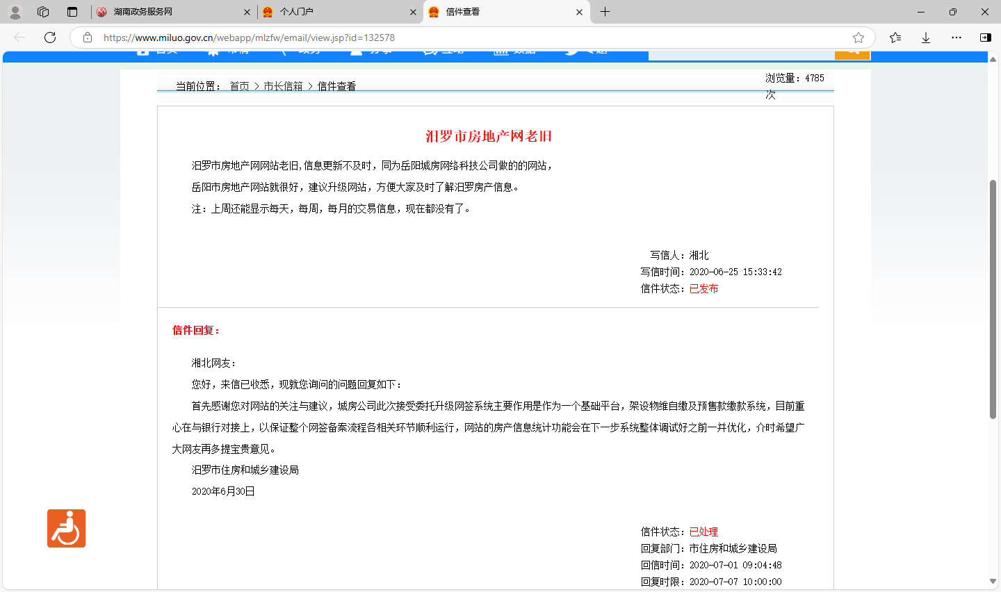The width and height of the screenshot is (1001, 592).
Task: Add this page to favorites star
Action: coord(858,38)
